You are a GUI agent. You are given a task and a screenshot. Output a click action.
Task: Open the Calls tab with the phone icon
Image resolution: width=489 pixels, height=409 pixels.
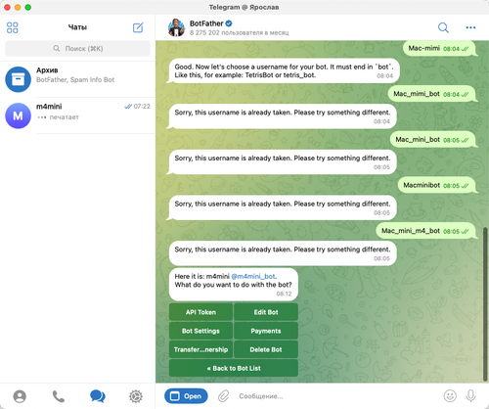tap(59, 396)
